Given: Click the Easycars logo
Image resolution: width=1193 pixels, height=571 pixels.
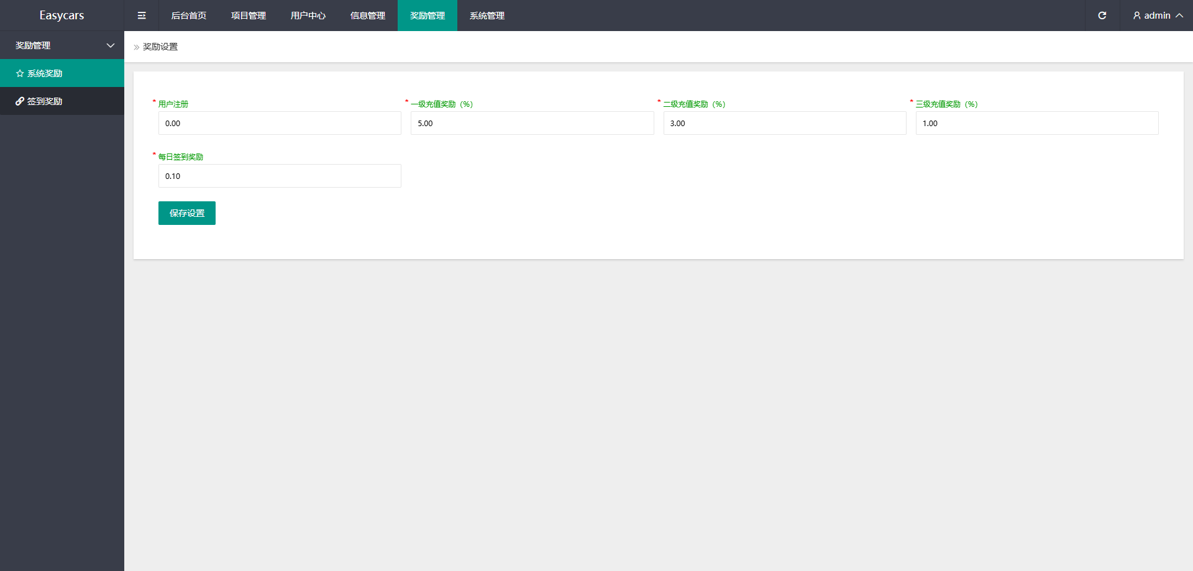Looking at the screenshot, I should click(62, 16).
